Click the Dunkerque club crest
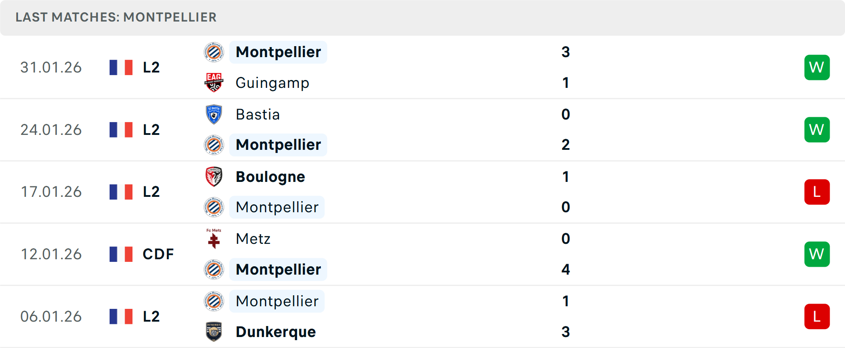This screenshot has width=845, height=348. 214,332
